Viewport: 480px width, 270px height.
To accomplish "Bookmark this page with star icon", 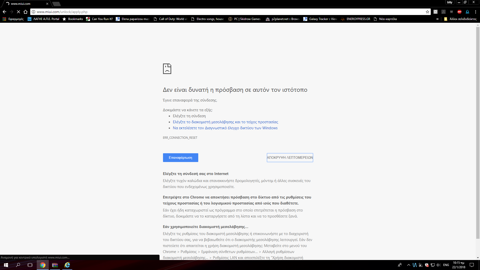I will pos(427,12).
